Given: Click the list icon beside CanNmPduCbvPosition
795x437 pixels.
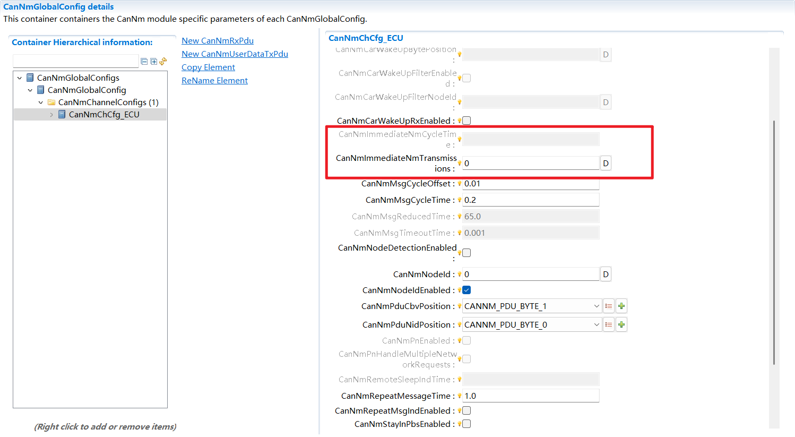Looking at the screenshot, I should 609,306.
